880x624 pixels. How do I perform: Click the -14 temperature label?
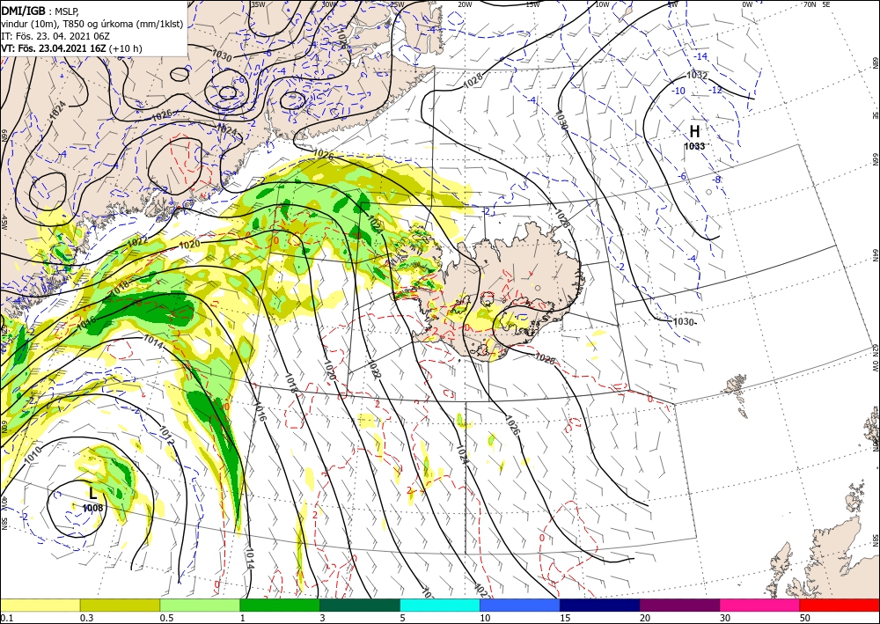[701, 56]
